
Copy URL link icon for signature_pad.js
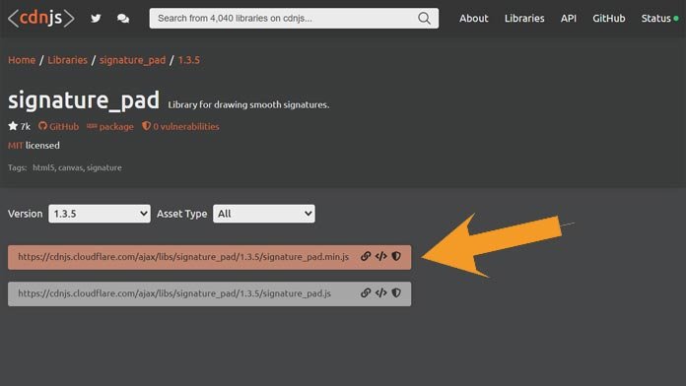tap(366, 292)
